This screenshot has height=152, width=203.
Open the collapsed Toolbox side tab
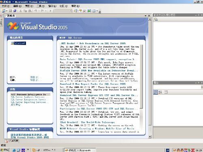tap(1, 21)
